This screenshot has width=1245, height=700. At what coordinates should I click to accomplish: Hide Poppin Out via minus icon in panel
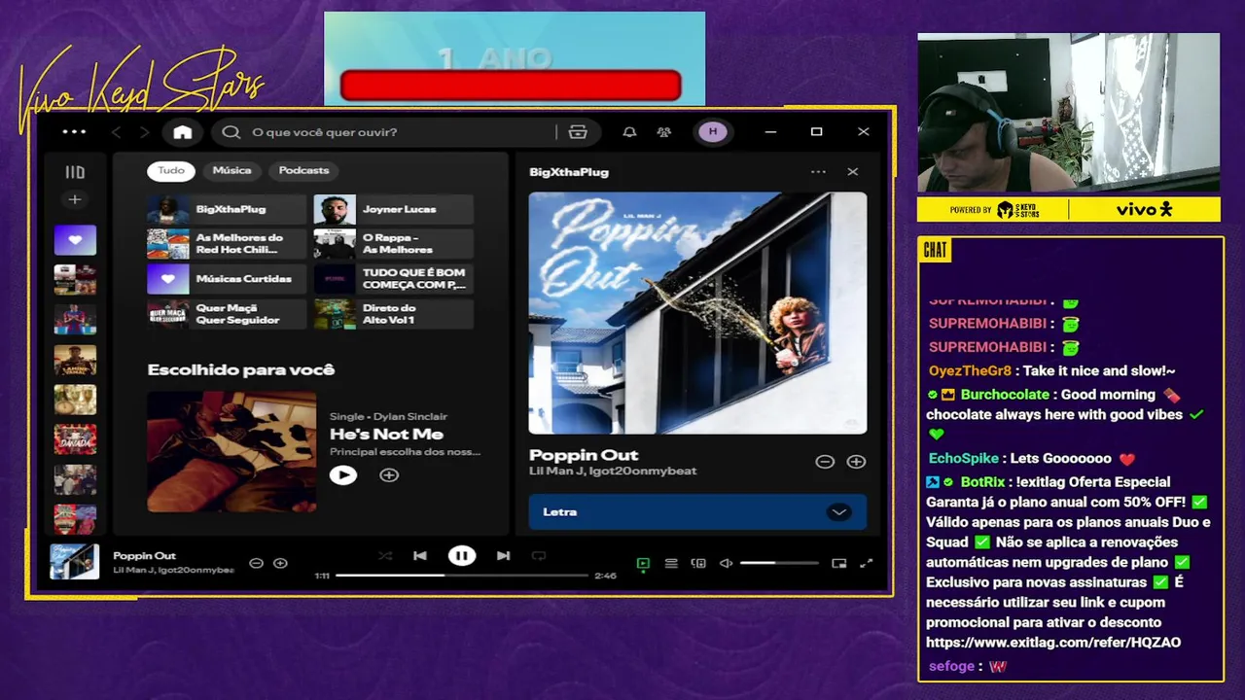(825, 462)
